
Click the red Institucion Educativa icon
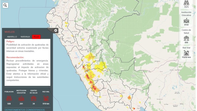point(21,98)
